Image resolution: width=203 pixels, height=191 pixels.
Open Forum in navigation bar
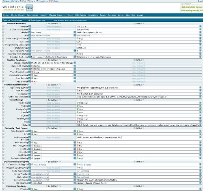point(103,15)
